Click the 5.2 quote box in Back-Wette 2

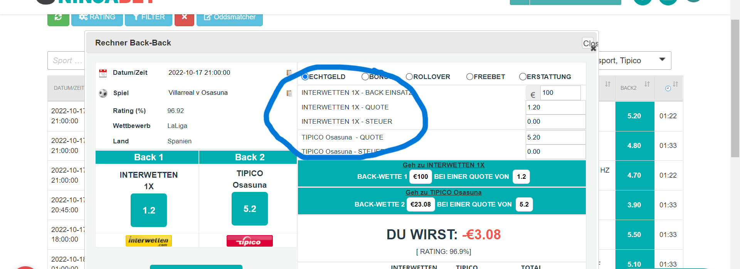coord(524,204)
